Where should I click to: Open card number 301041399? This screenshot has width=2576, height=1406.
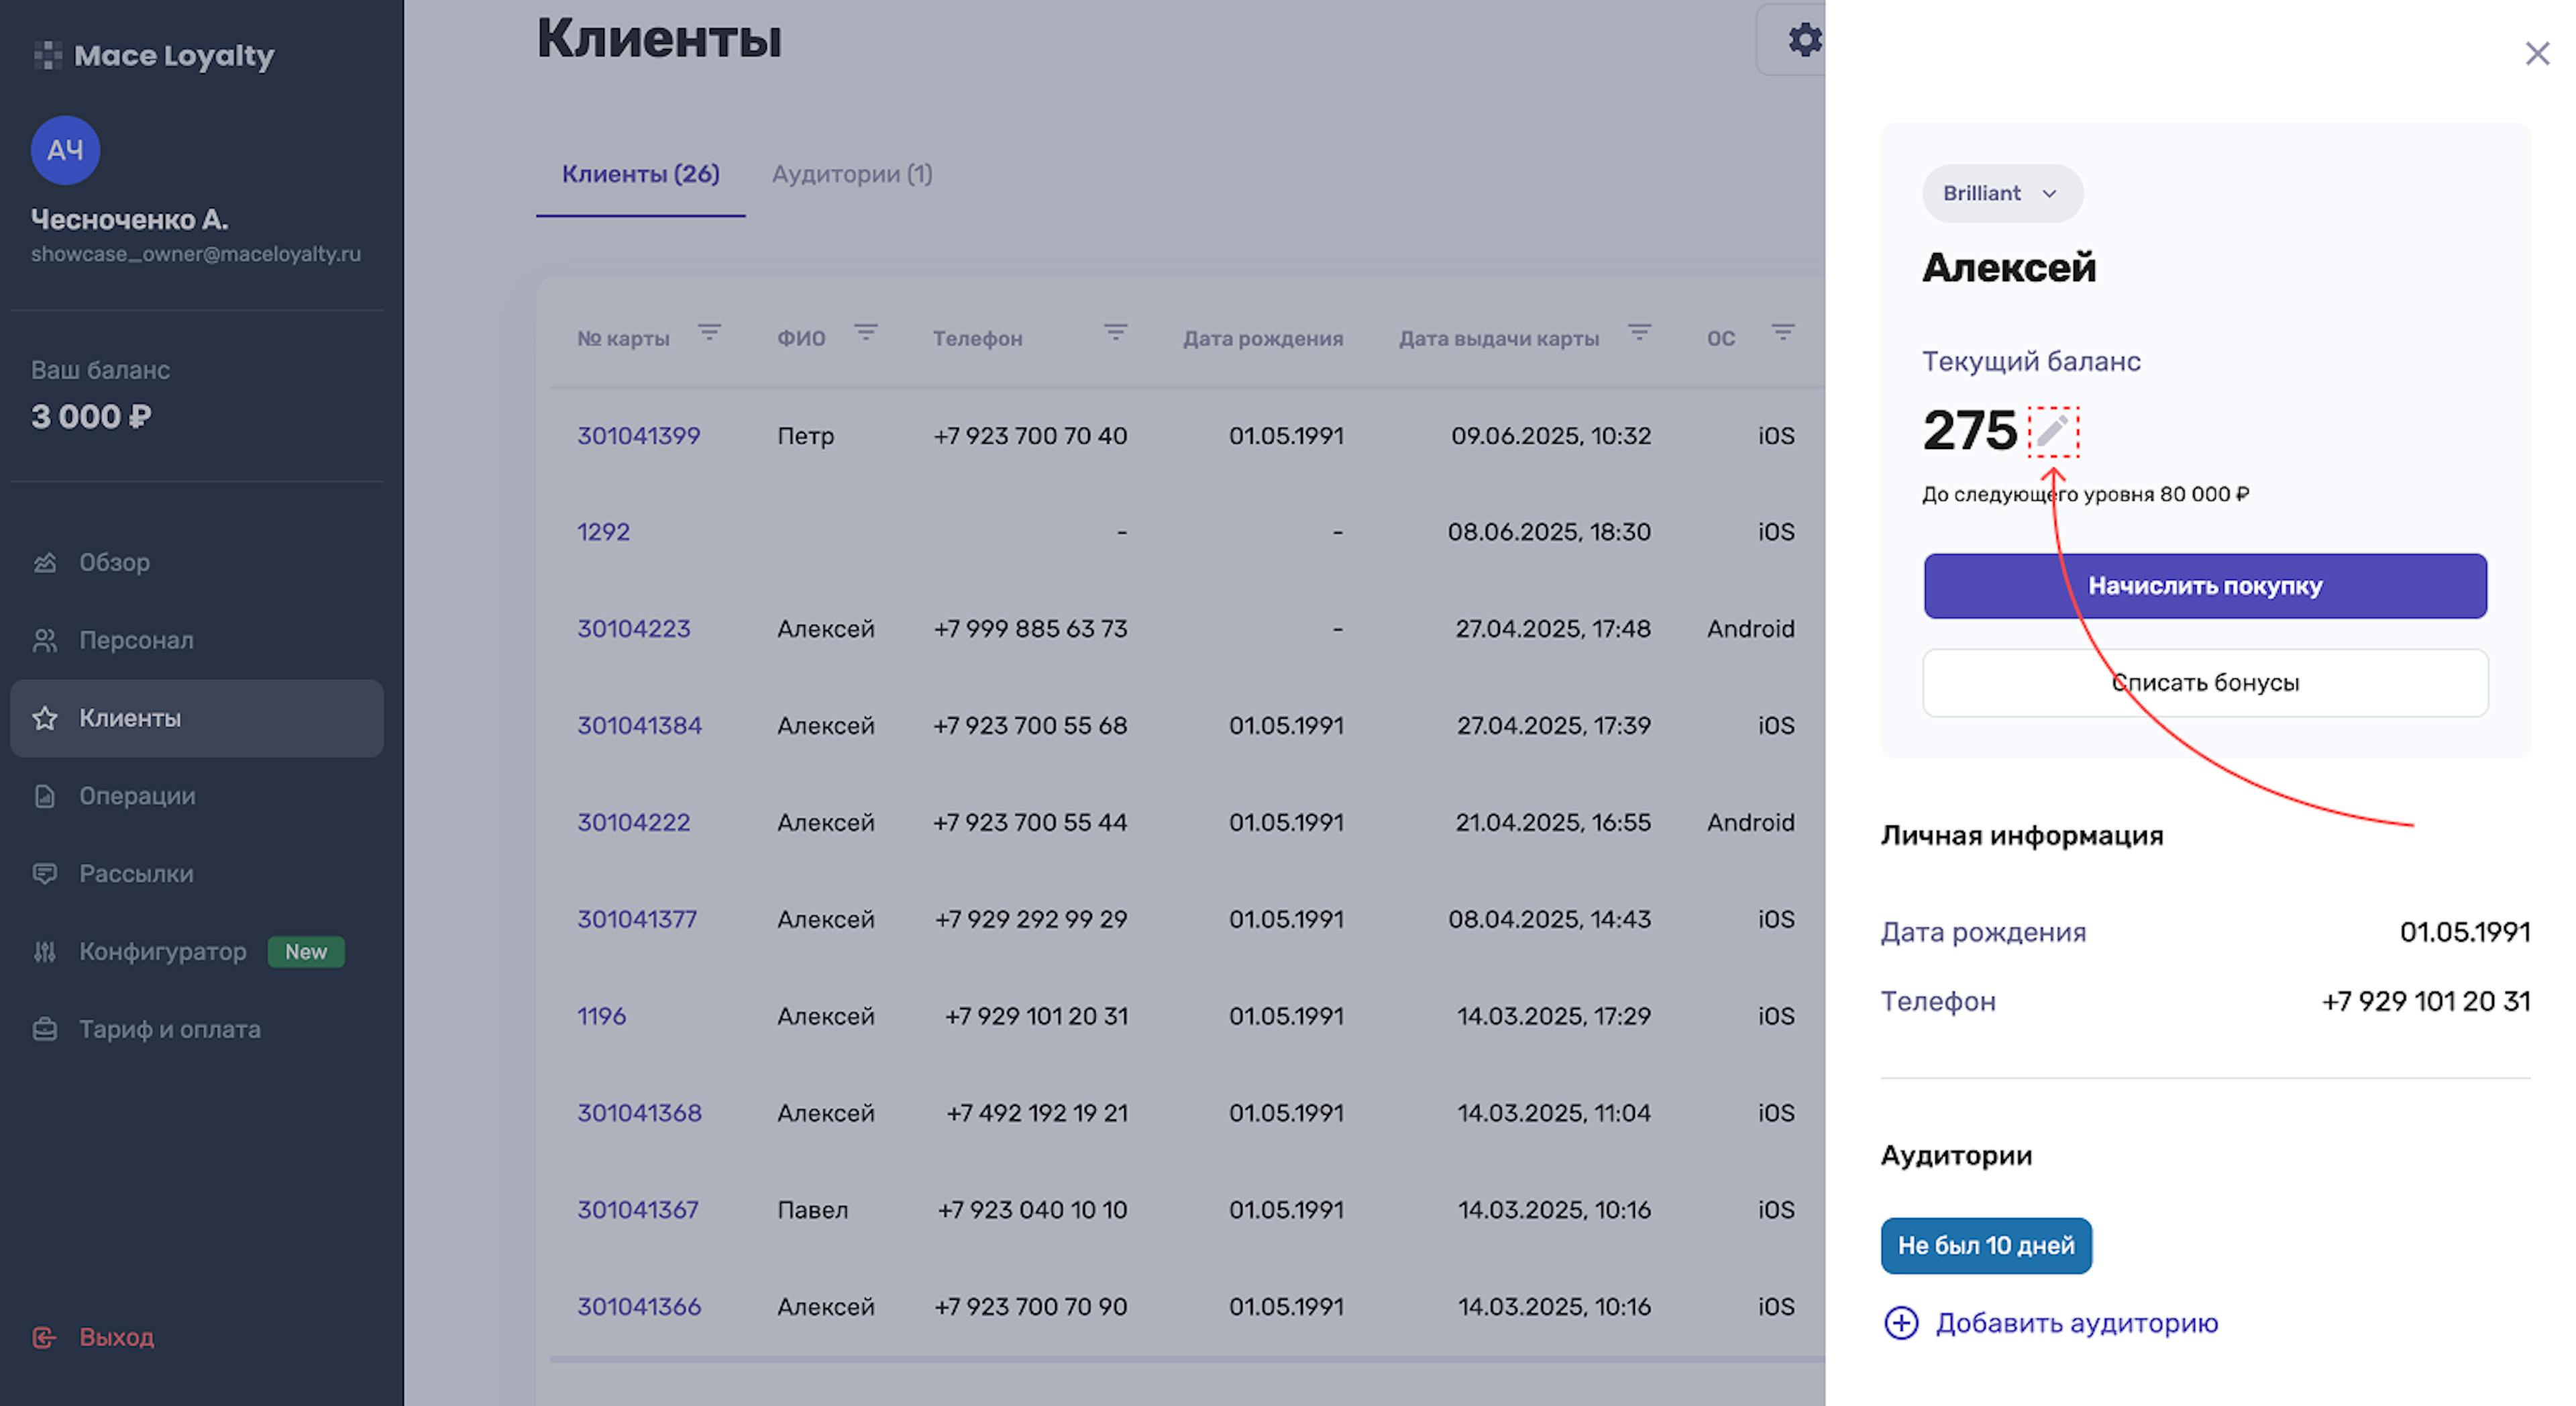coord(639,436)
